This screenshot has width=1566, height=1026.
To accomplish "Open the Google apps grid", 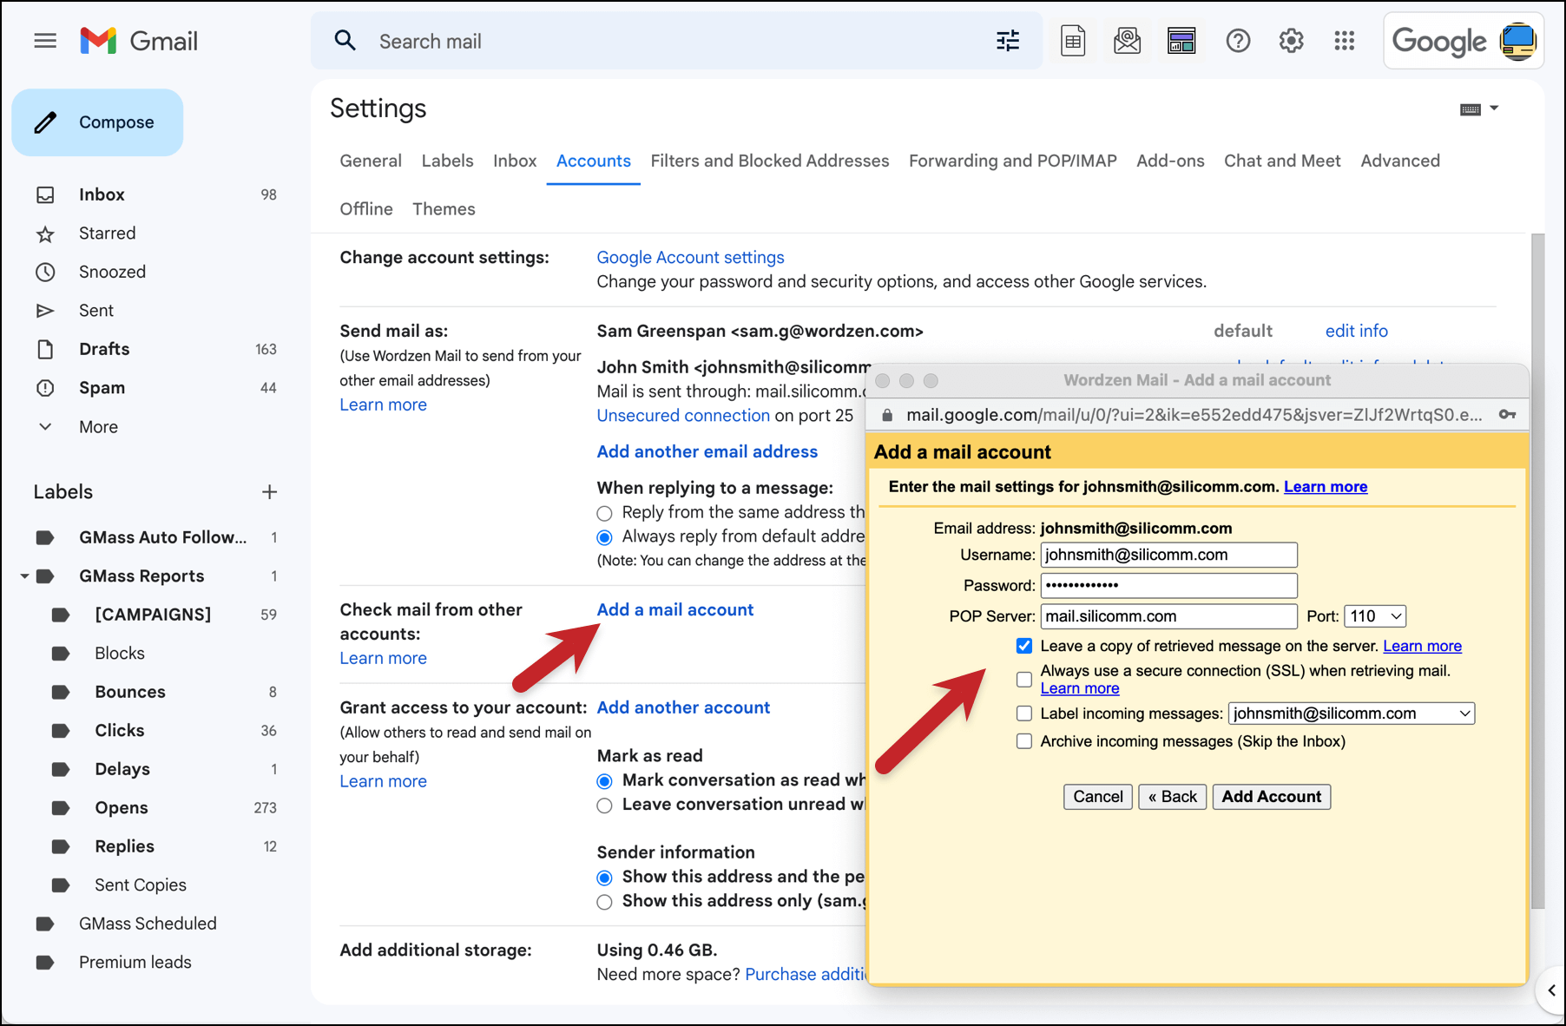I will tap(1345, 41).
